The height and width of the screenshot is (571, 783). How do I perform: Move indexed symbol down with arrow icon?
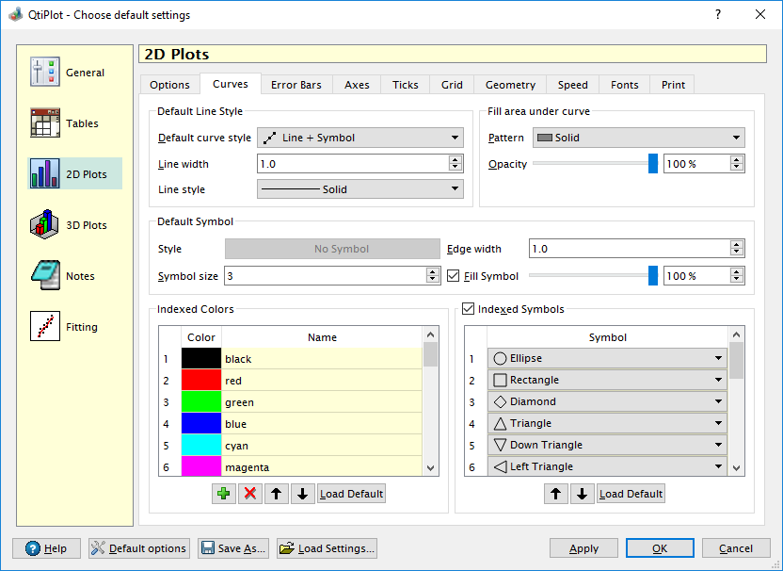click(x=583, y=494)
